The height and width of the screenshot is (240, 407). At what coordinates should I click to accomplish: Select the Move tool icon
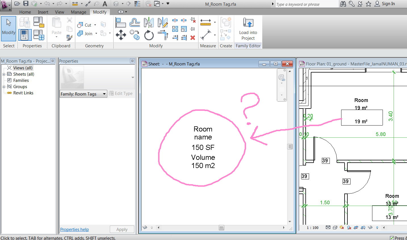[x=121, y=35]
